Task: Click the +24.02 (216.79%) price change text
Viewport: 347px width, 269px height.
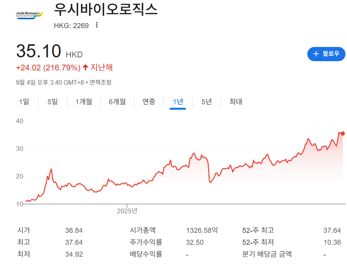Action: 48,68
